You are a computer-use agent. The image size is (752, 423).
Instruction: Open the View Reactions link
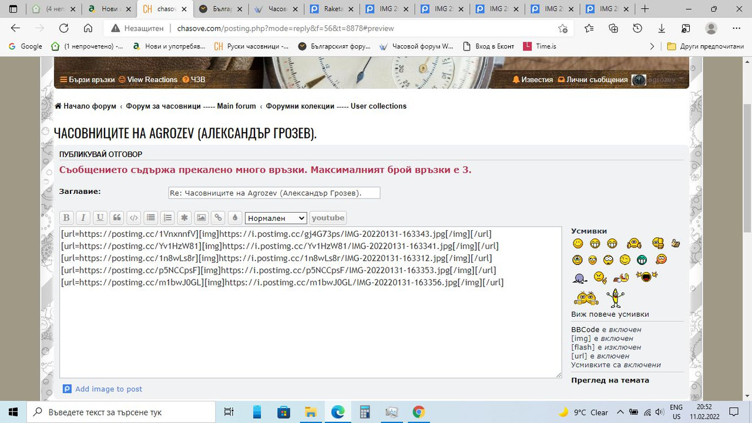point(148,79)
